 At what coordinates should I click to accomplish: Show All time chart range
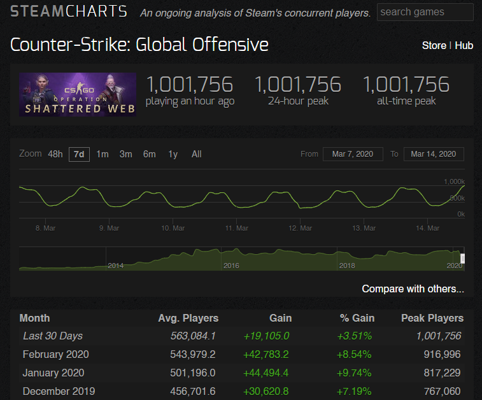click(x=196, y=154)
